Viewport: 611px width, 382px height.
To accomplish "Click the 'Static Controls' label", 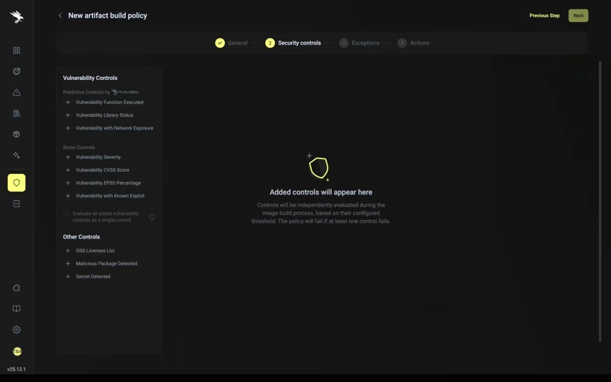I will 79,147.
